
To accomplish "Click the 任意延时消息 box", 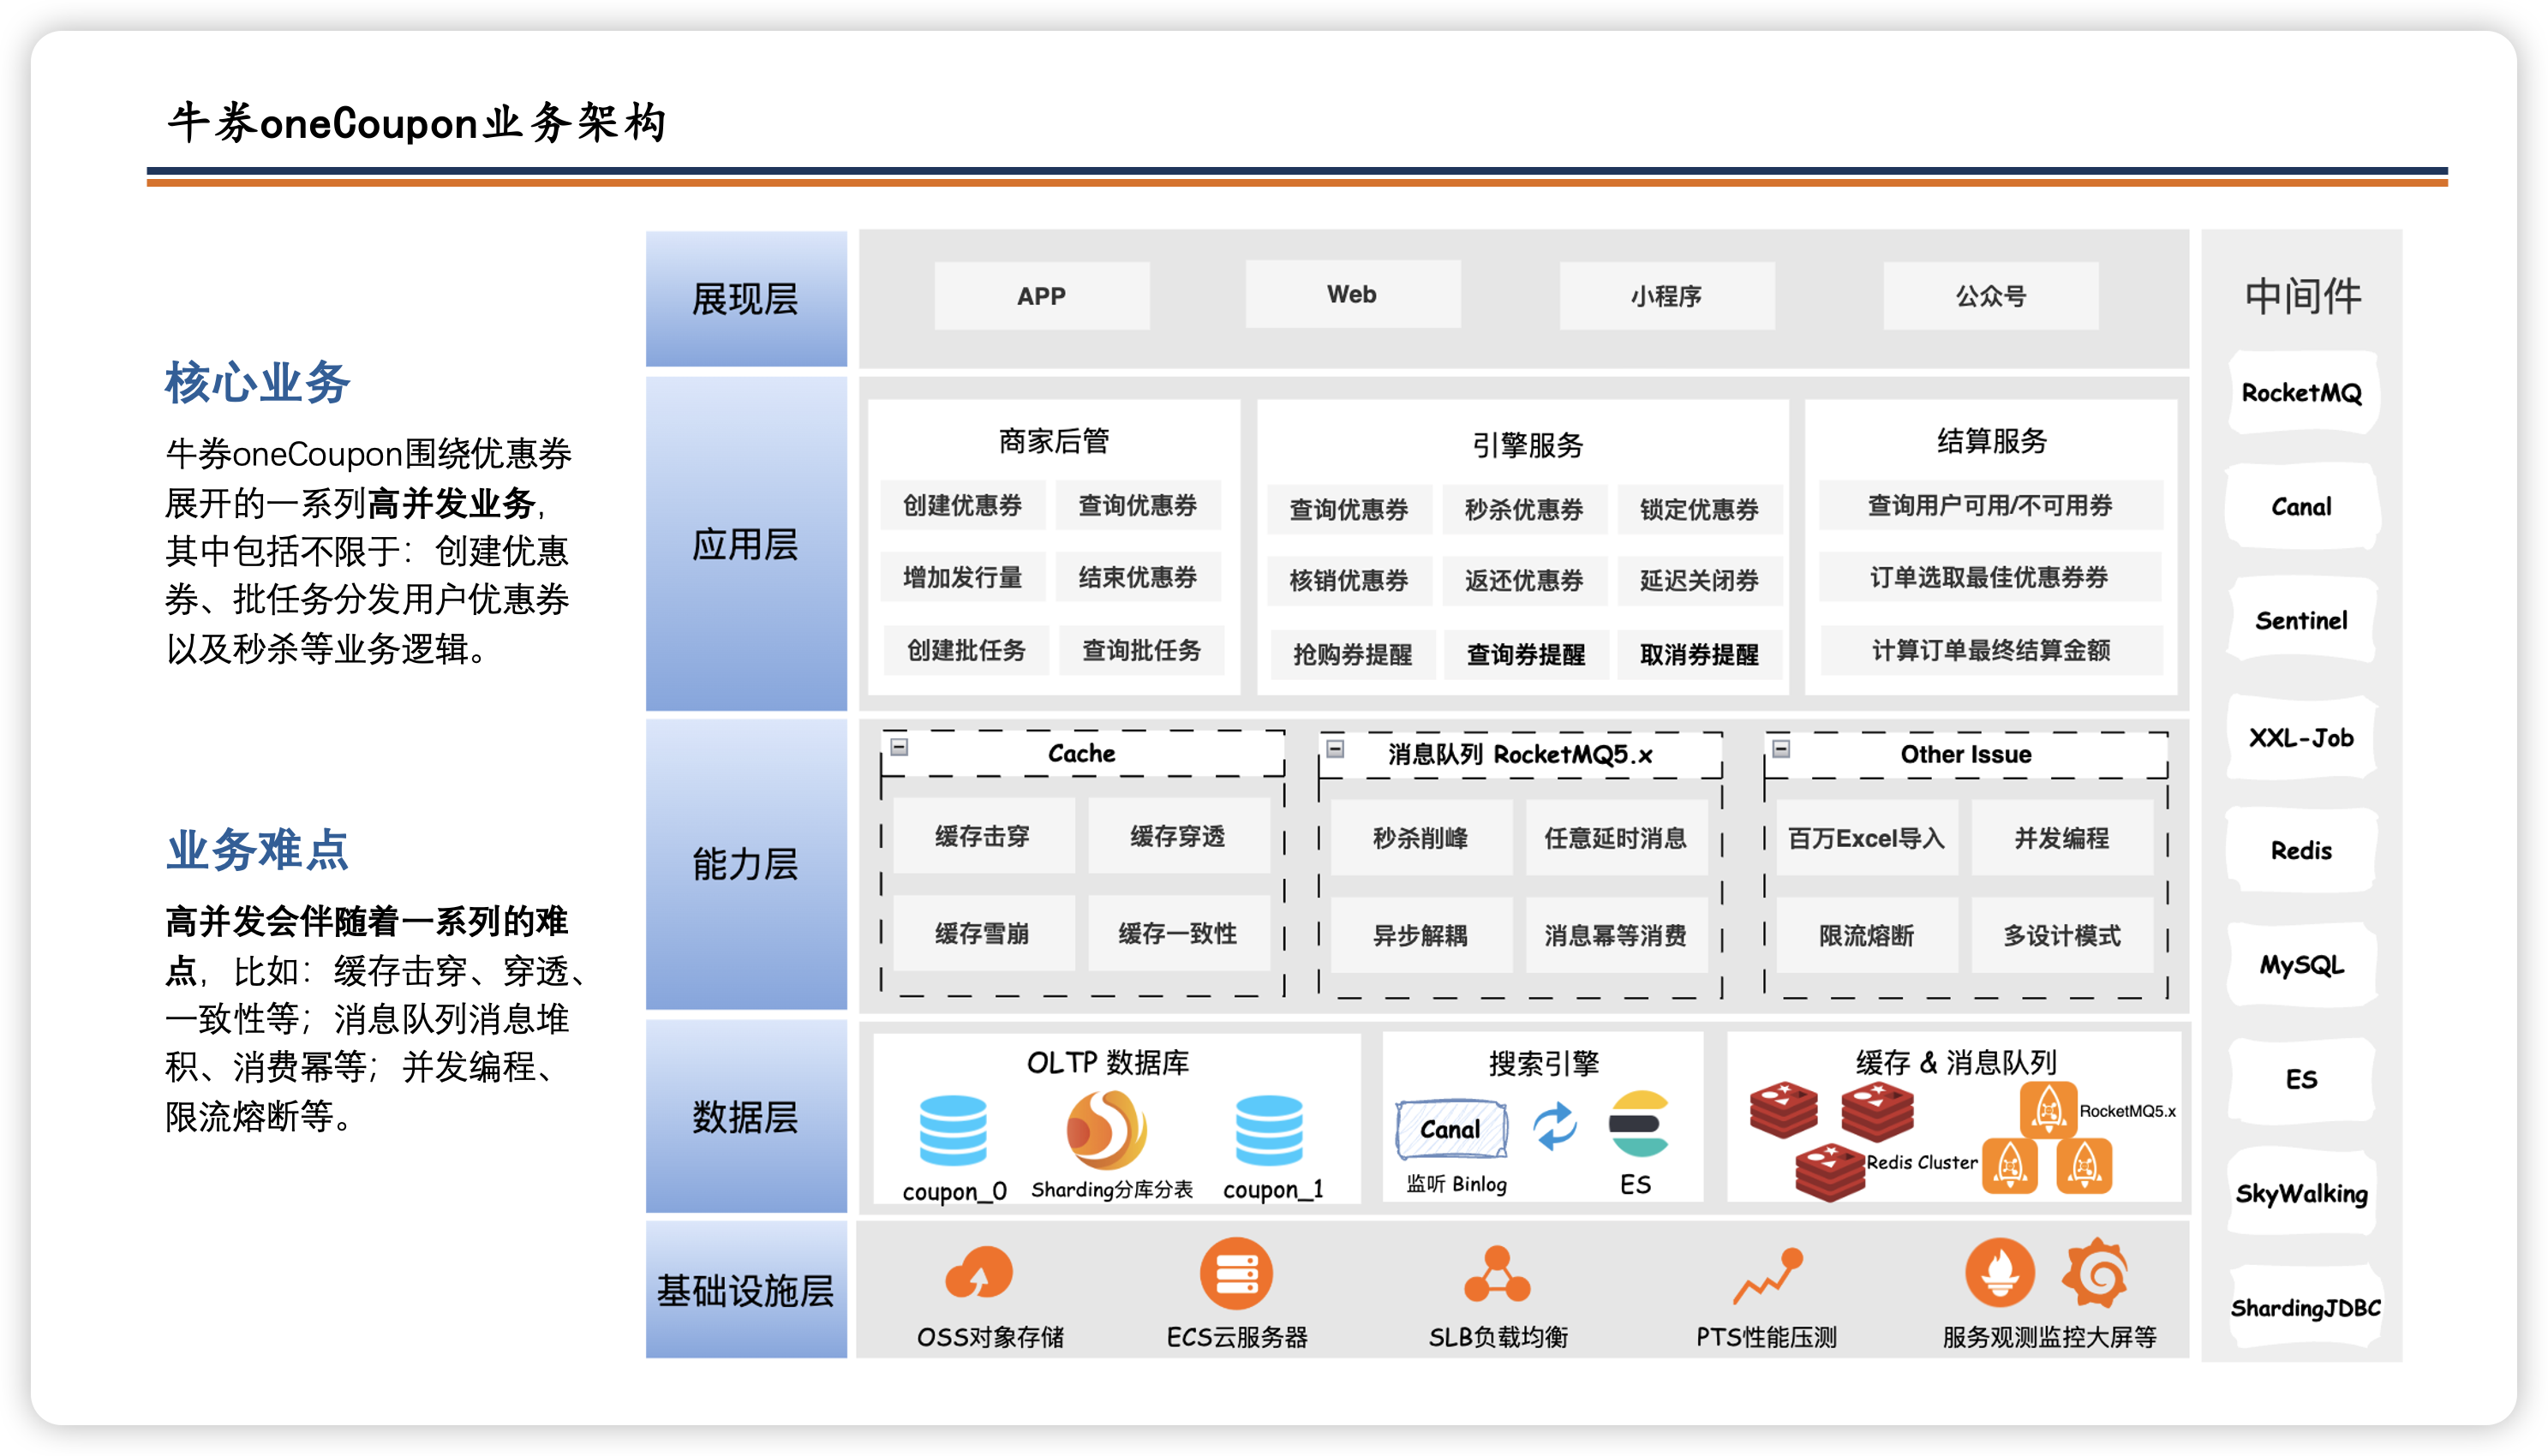I will tap(1616, 838).
